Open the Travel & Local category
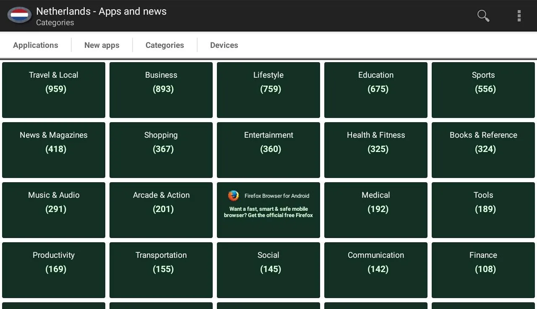Viewport: 537px width, 309px height. point(54,90)
